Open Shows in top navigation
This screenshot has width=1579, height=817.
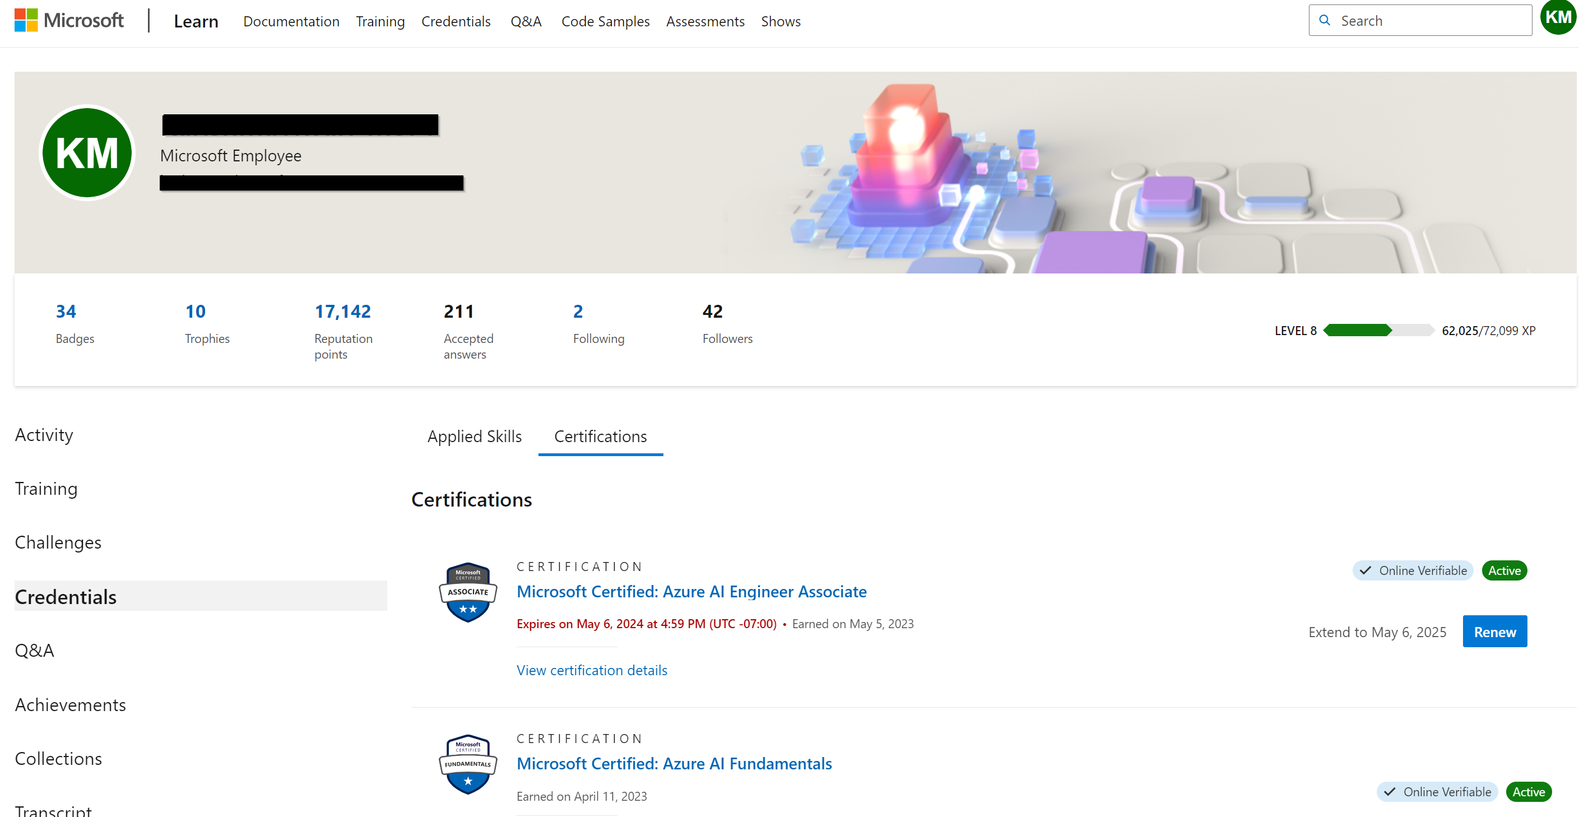tap(781, 21)
